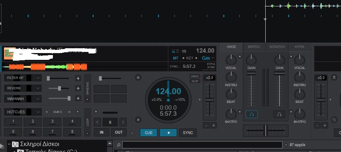Click the crossfader slider

coord(266,130)
